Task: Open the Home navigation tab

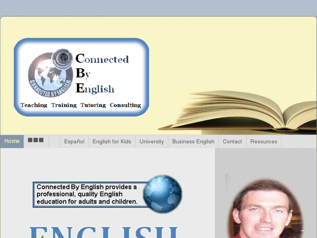Action: click(x=12, y=141)
